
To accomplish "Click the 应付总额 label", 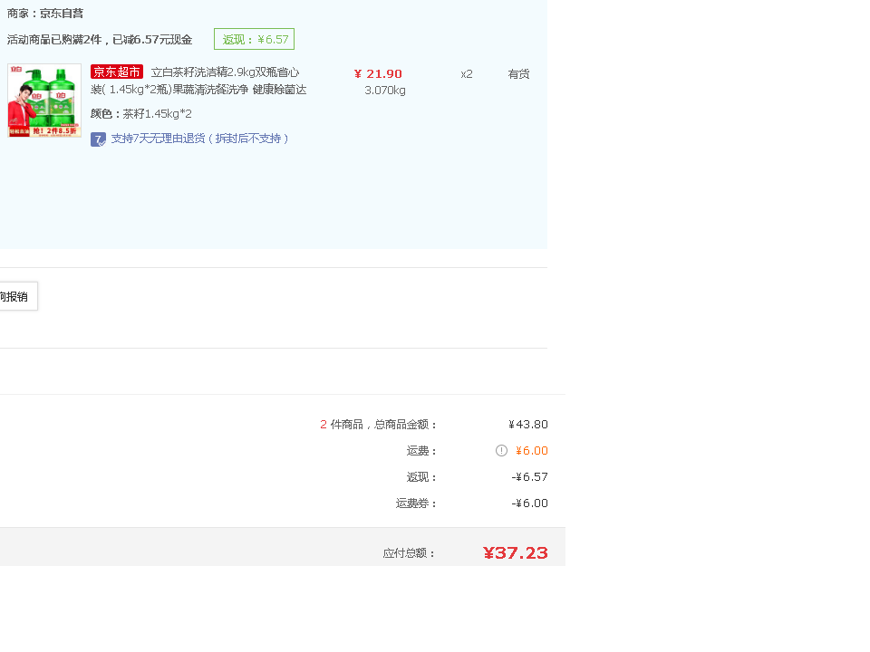I will pyautogui.click(x=409, y=553).
